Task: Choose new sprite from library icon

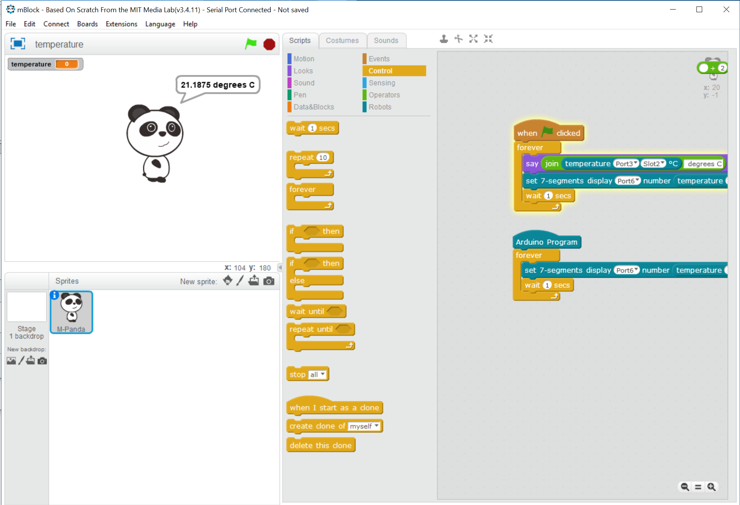Action: click(228, 281)
